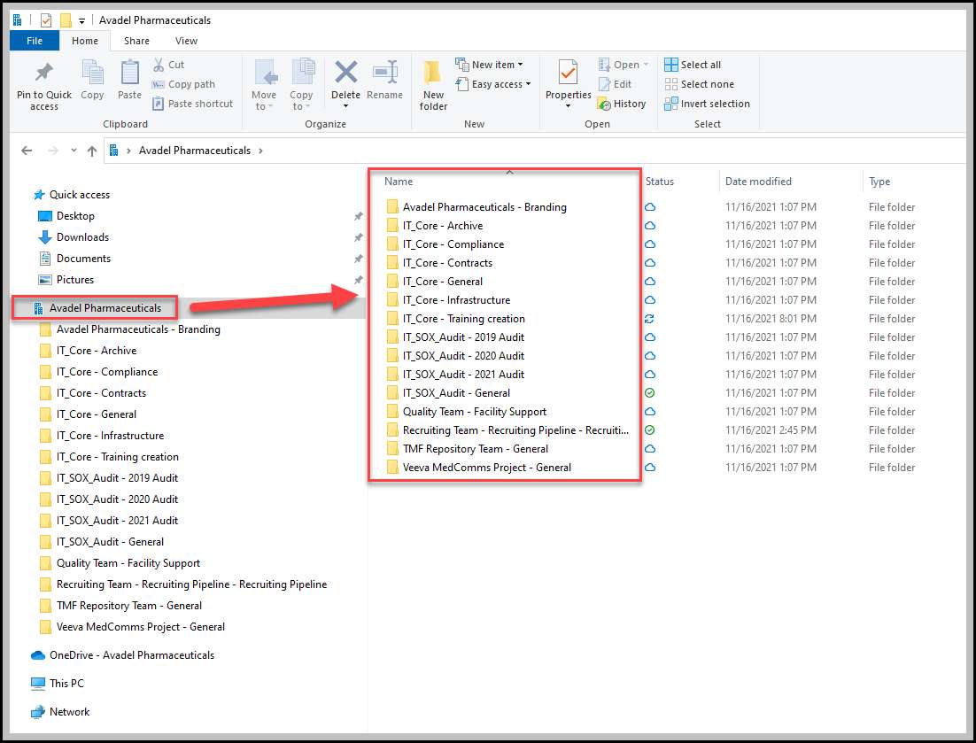Switch to the Home ribbon tab
976x743 pixels.
pos(85,41)
